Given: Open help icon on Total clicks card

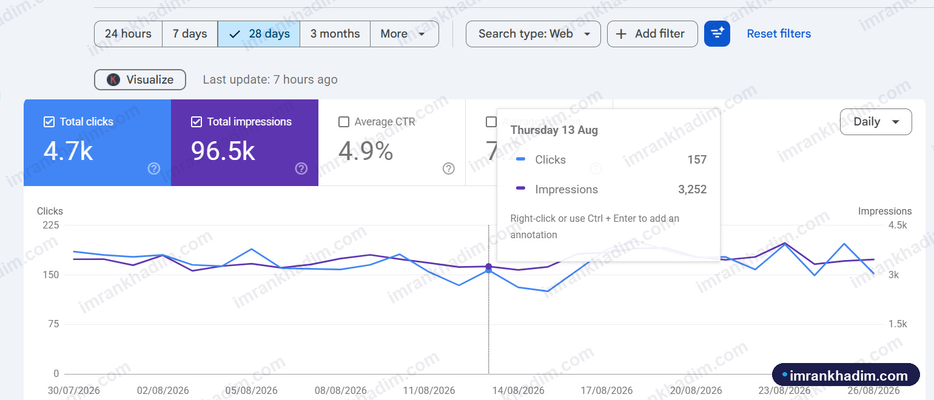Looking at the screenshot, I should tap(154, 168).
